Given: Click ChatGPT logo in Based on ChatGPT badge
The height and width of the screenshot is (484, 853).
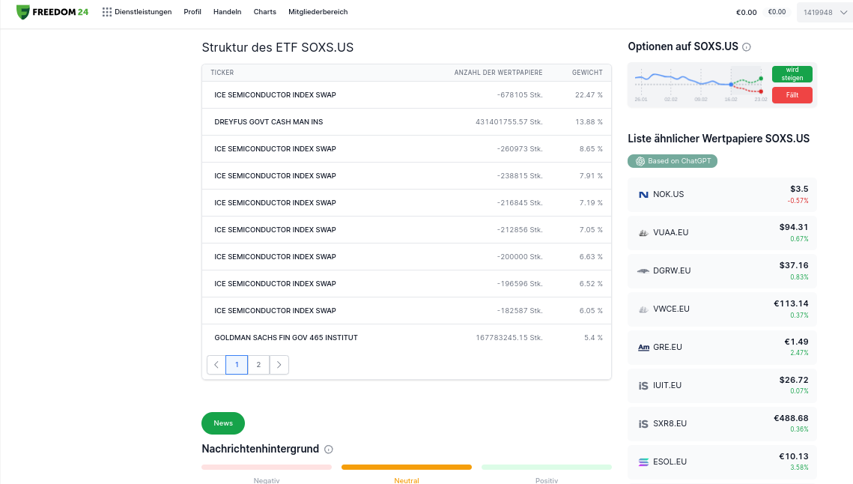Looking at the screenshot, I should coord(640,161).
